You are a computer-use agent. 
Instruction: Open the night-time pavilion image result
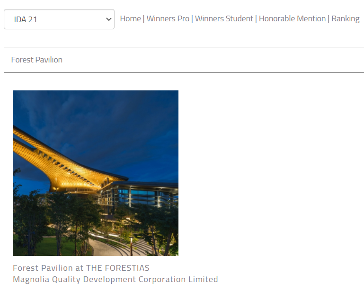click(x=96, y=173)
